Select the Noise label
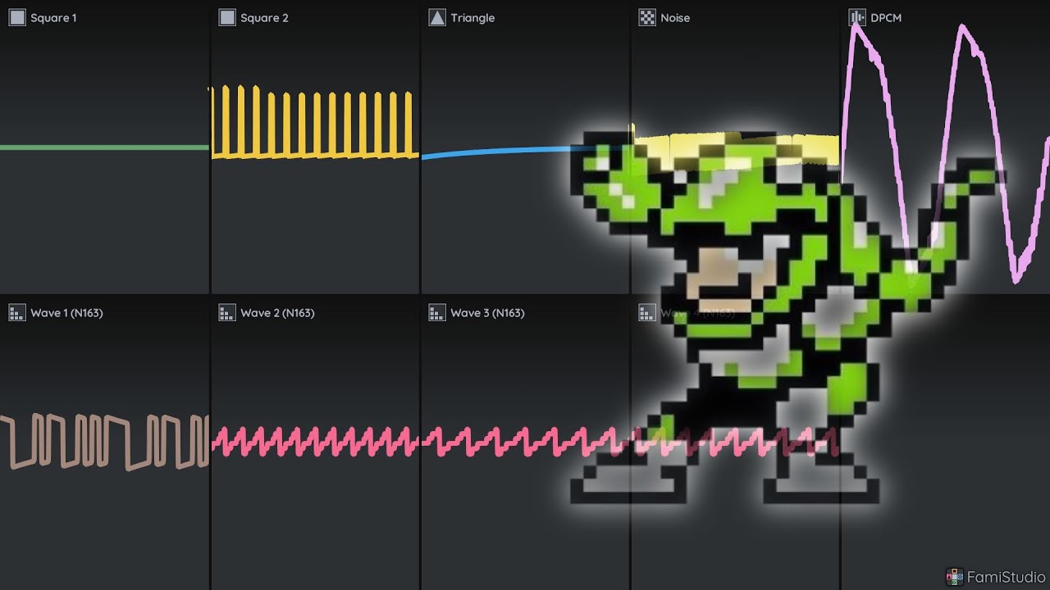The width and height of the screenshot is (1050, 590). click(675, 18)
